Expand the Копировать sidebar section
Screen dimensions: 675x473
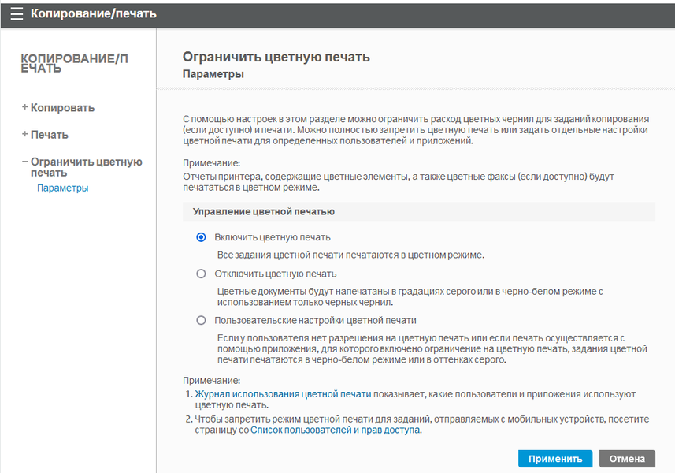pyautogui.click(x=57, y=107)
